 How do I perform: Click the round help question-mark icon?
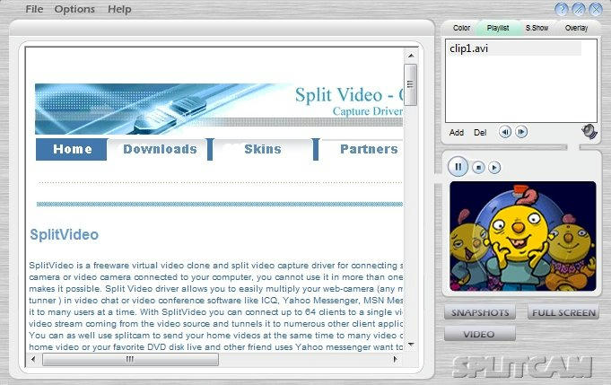(562, 9)
